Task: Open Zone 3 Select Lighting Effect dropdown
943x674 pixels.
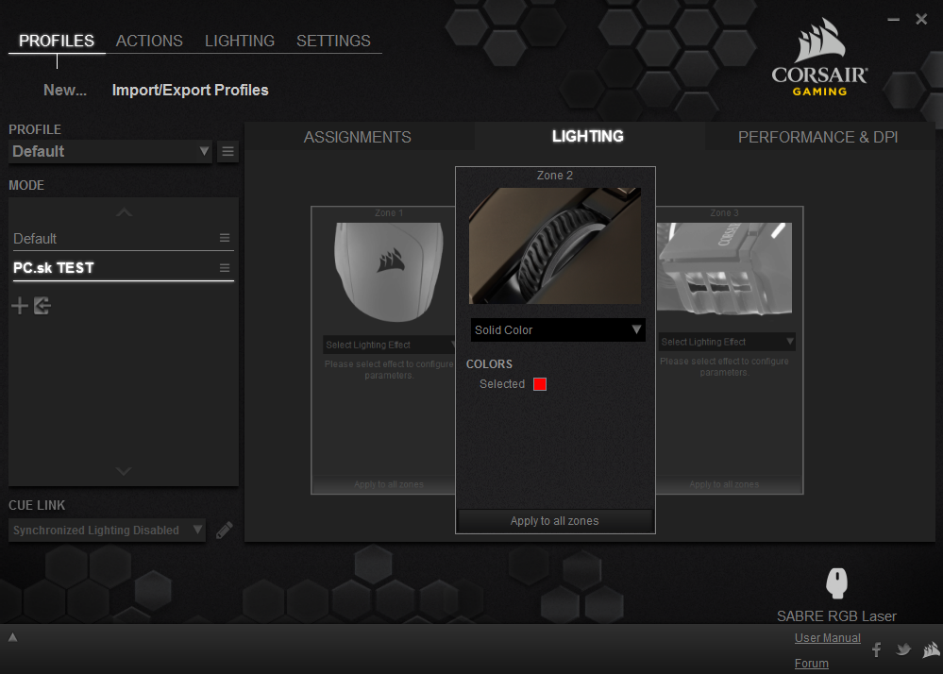Action: pos(727,342)
